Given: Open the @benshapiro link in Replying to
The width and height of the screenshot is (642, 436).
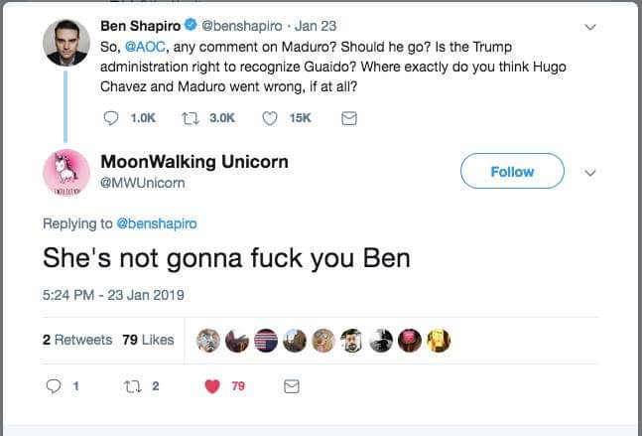Looking at the screenshot, I should coord(157,223).
